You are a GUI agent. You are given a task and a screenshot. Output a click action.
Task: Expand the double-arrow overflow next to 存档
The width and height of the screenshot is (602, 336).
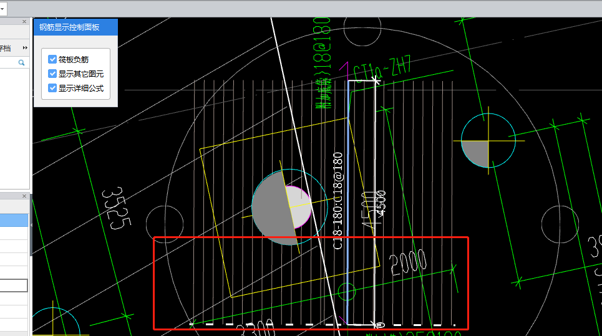point(25,48)
